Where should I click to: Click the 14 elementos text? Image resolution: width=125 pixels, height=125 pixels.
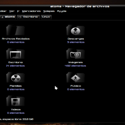[15, 66]
